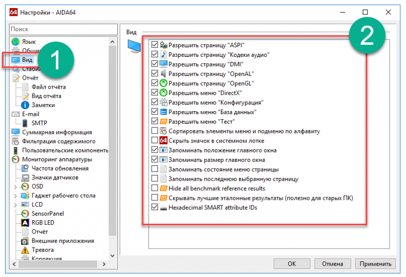
Task: Uncheck Запоминать размер главного окна
Action: (x=155, y=160)
